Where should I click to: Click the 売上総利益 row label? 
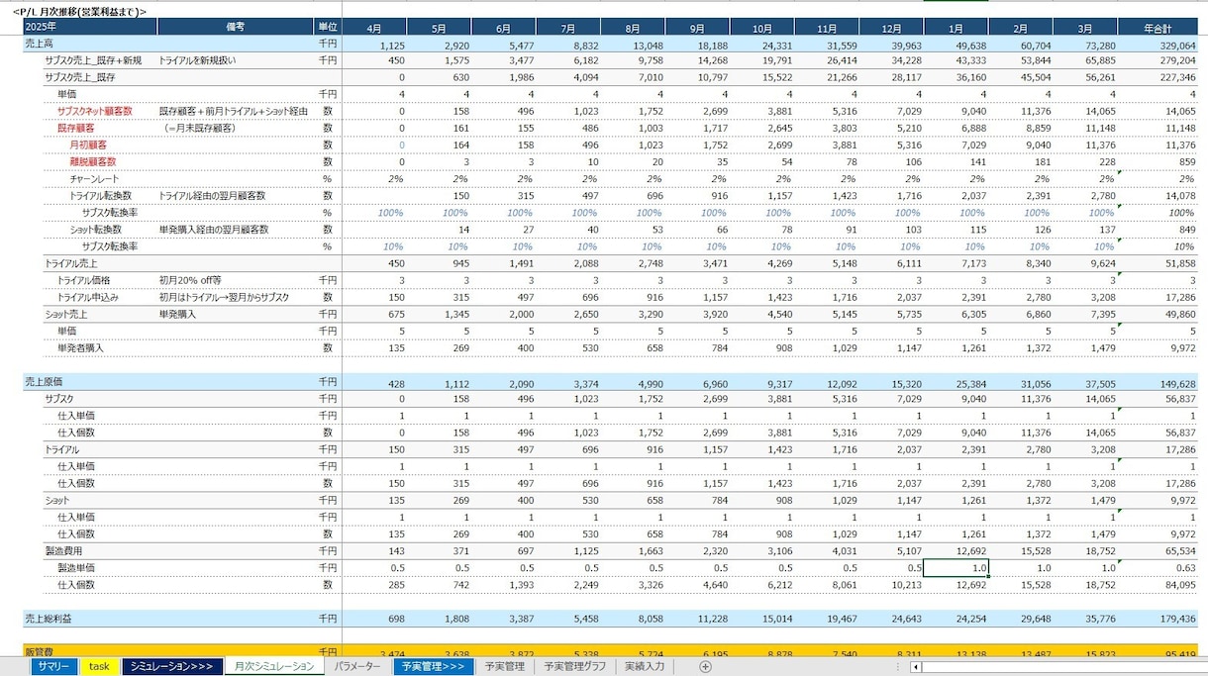pyautogui.click(x=50, y=618)
